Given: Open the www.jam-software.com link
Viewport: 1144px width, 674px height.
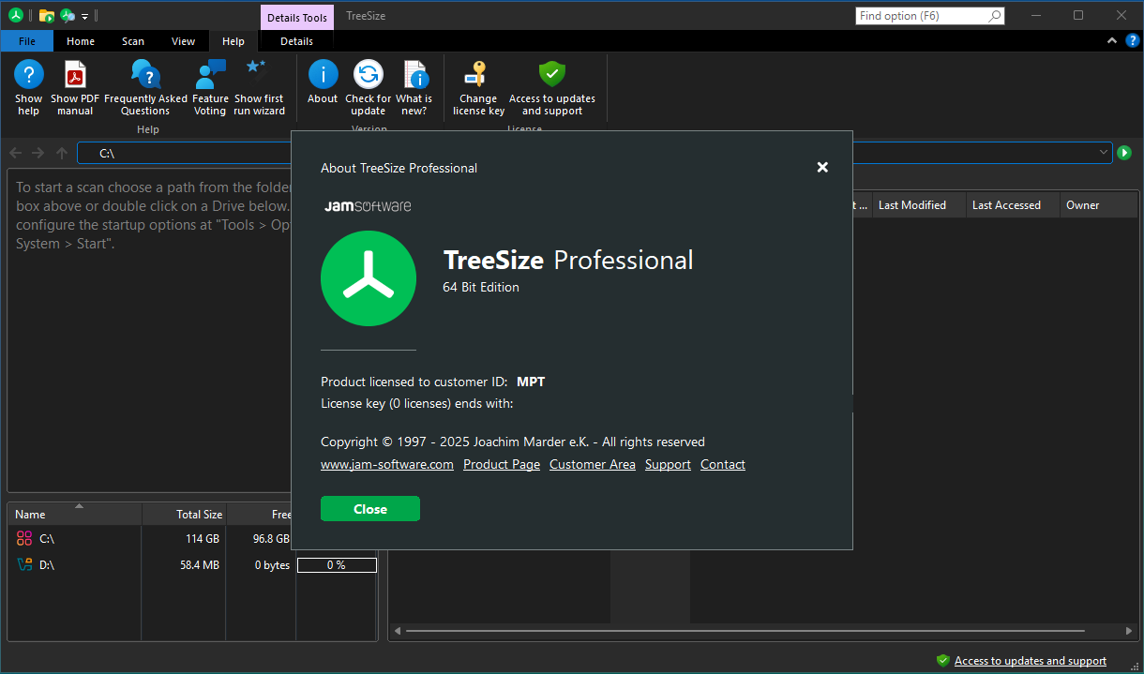Looking at the screenshot, I should pyautogui.click(x=387, y=464).
